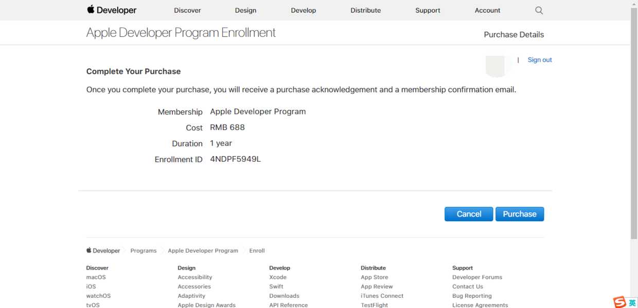Click the Cancel button
The height and width of the screenshot is (308, 638).
469,214
